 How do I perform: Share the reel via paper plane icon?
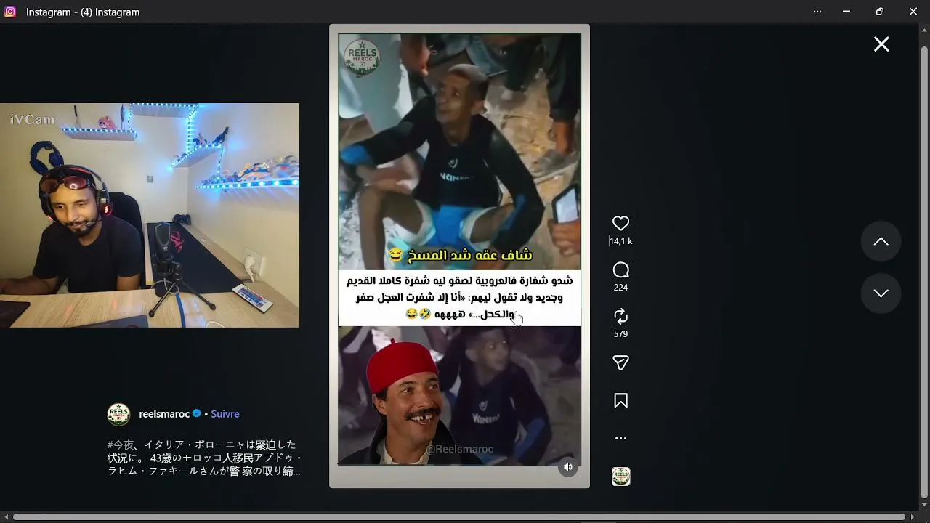[x=620, y=363]
